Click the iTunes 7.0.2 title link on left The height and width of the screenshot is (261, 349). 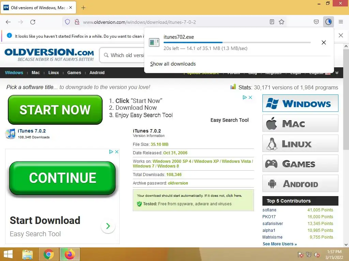click(32, 131)
